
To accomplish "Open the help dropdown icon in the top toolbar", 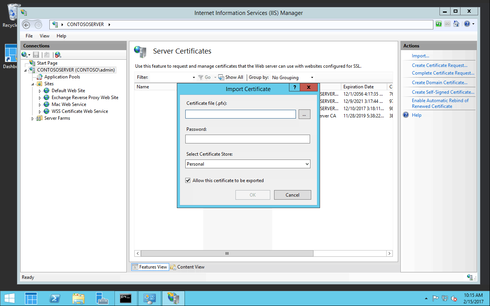I will coord(469,24).
